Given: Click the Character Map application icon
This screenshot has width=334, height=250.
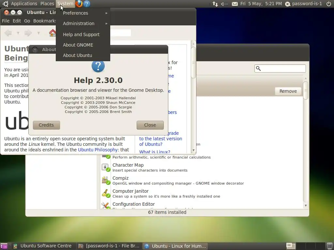Looking at the screenshot, I should point(106,168).
